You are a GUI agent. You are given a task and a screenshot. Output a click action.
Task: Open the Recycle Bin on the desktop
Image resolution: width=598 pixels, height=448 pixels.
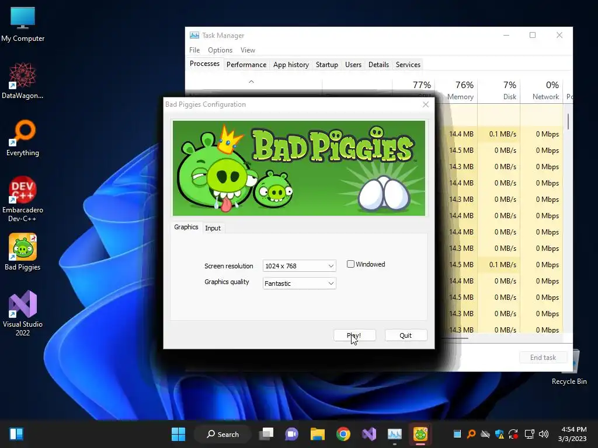[x=569, y=367]
